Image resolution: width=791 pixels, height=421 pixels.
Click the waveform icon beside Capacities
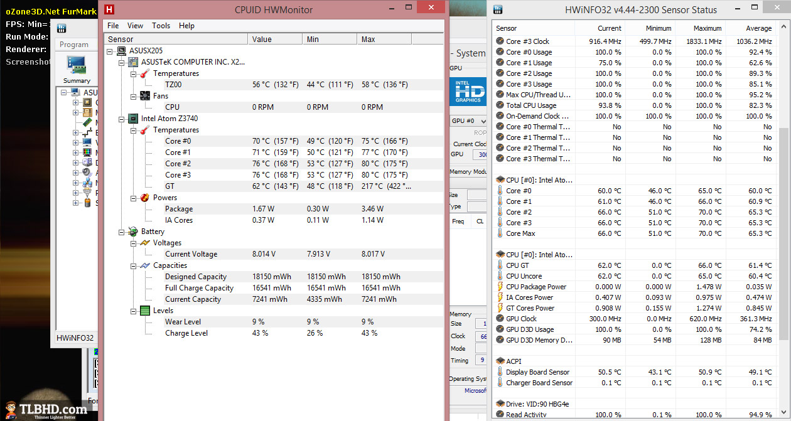pyautogui.click(x=144, y=265)
